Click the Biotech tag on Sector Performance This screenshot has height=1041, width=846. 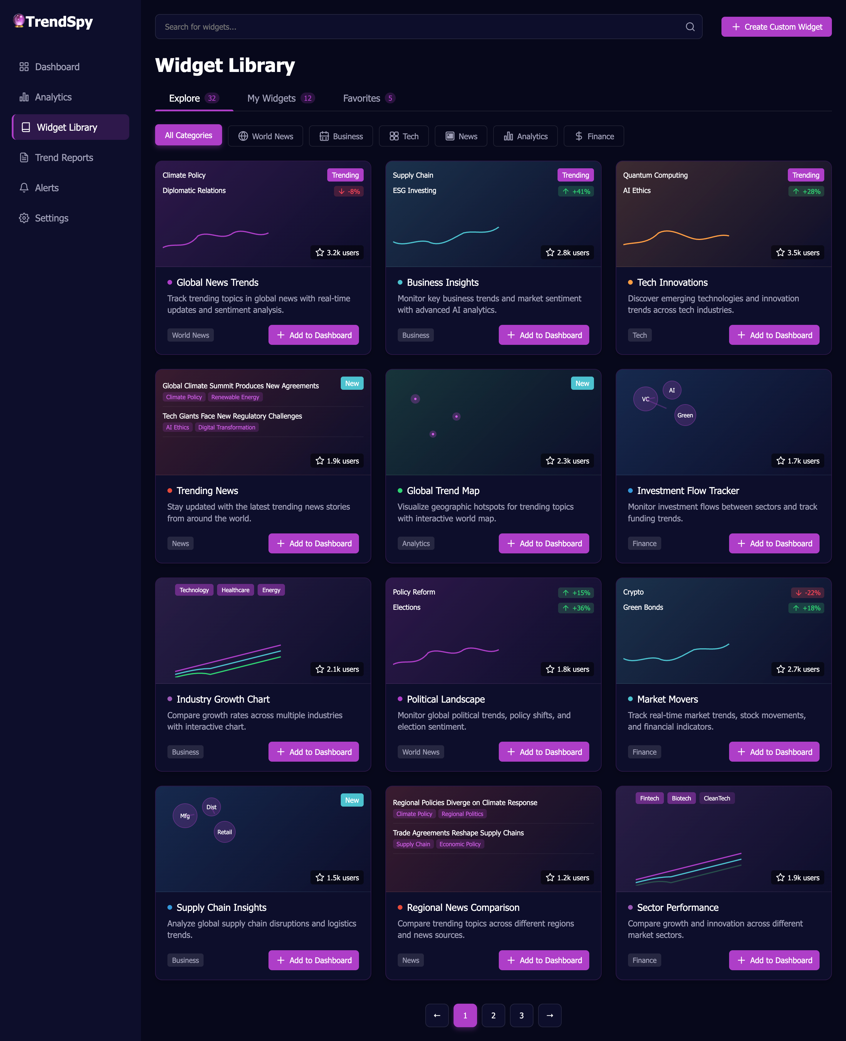(681, 798)
